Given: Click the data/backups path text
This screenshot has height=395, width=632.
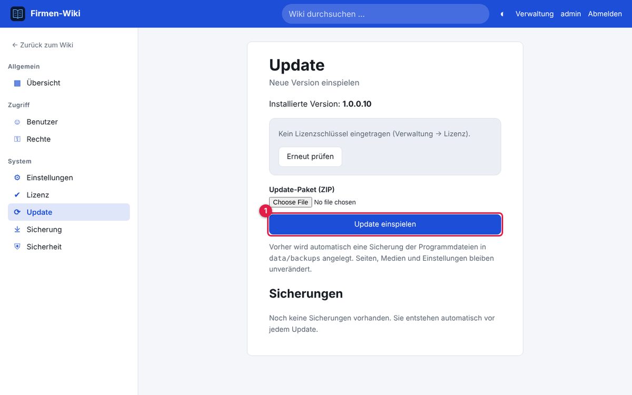Looking at the screenshot, I should [x=294, y=259].
